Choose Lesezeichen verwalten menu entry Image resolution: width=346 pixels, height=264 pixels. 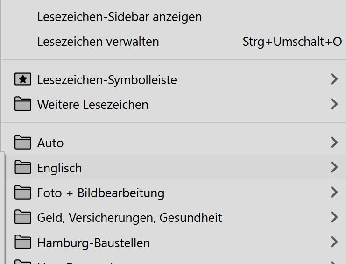(x=98, y=42)
